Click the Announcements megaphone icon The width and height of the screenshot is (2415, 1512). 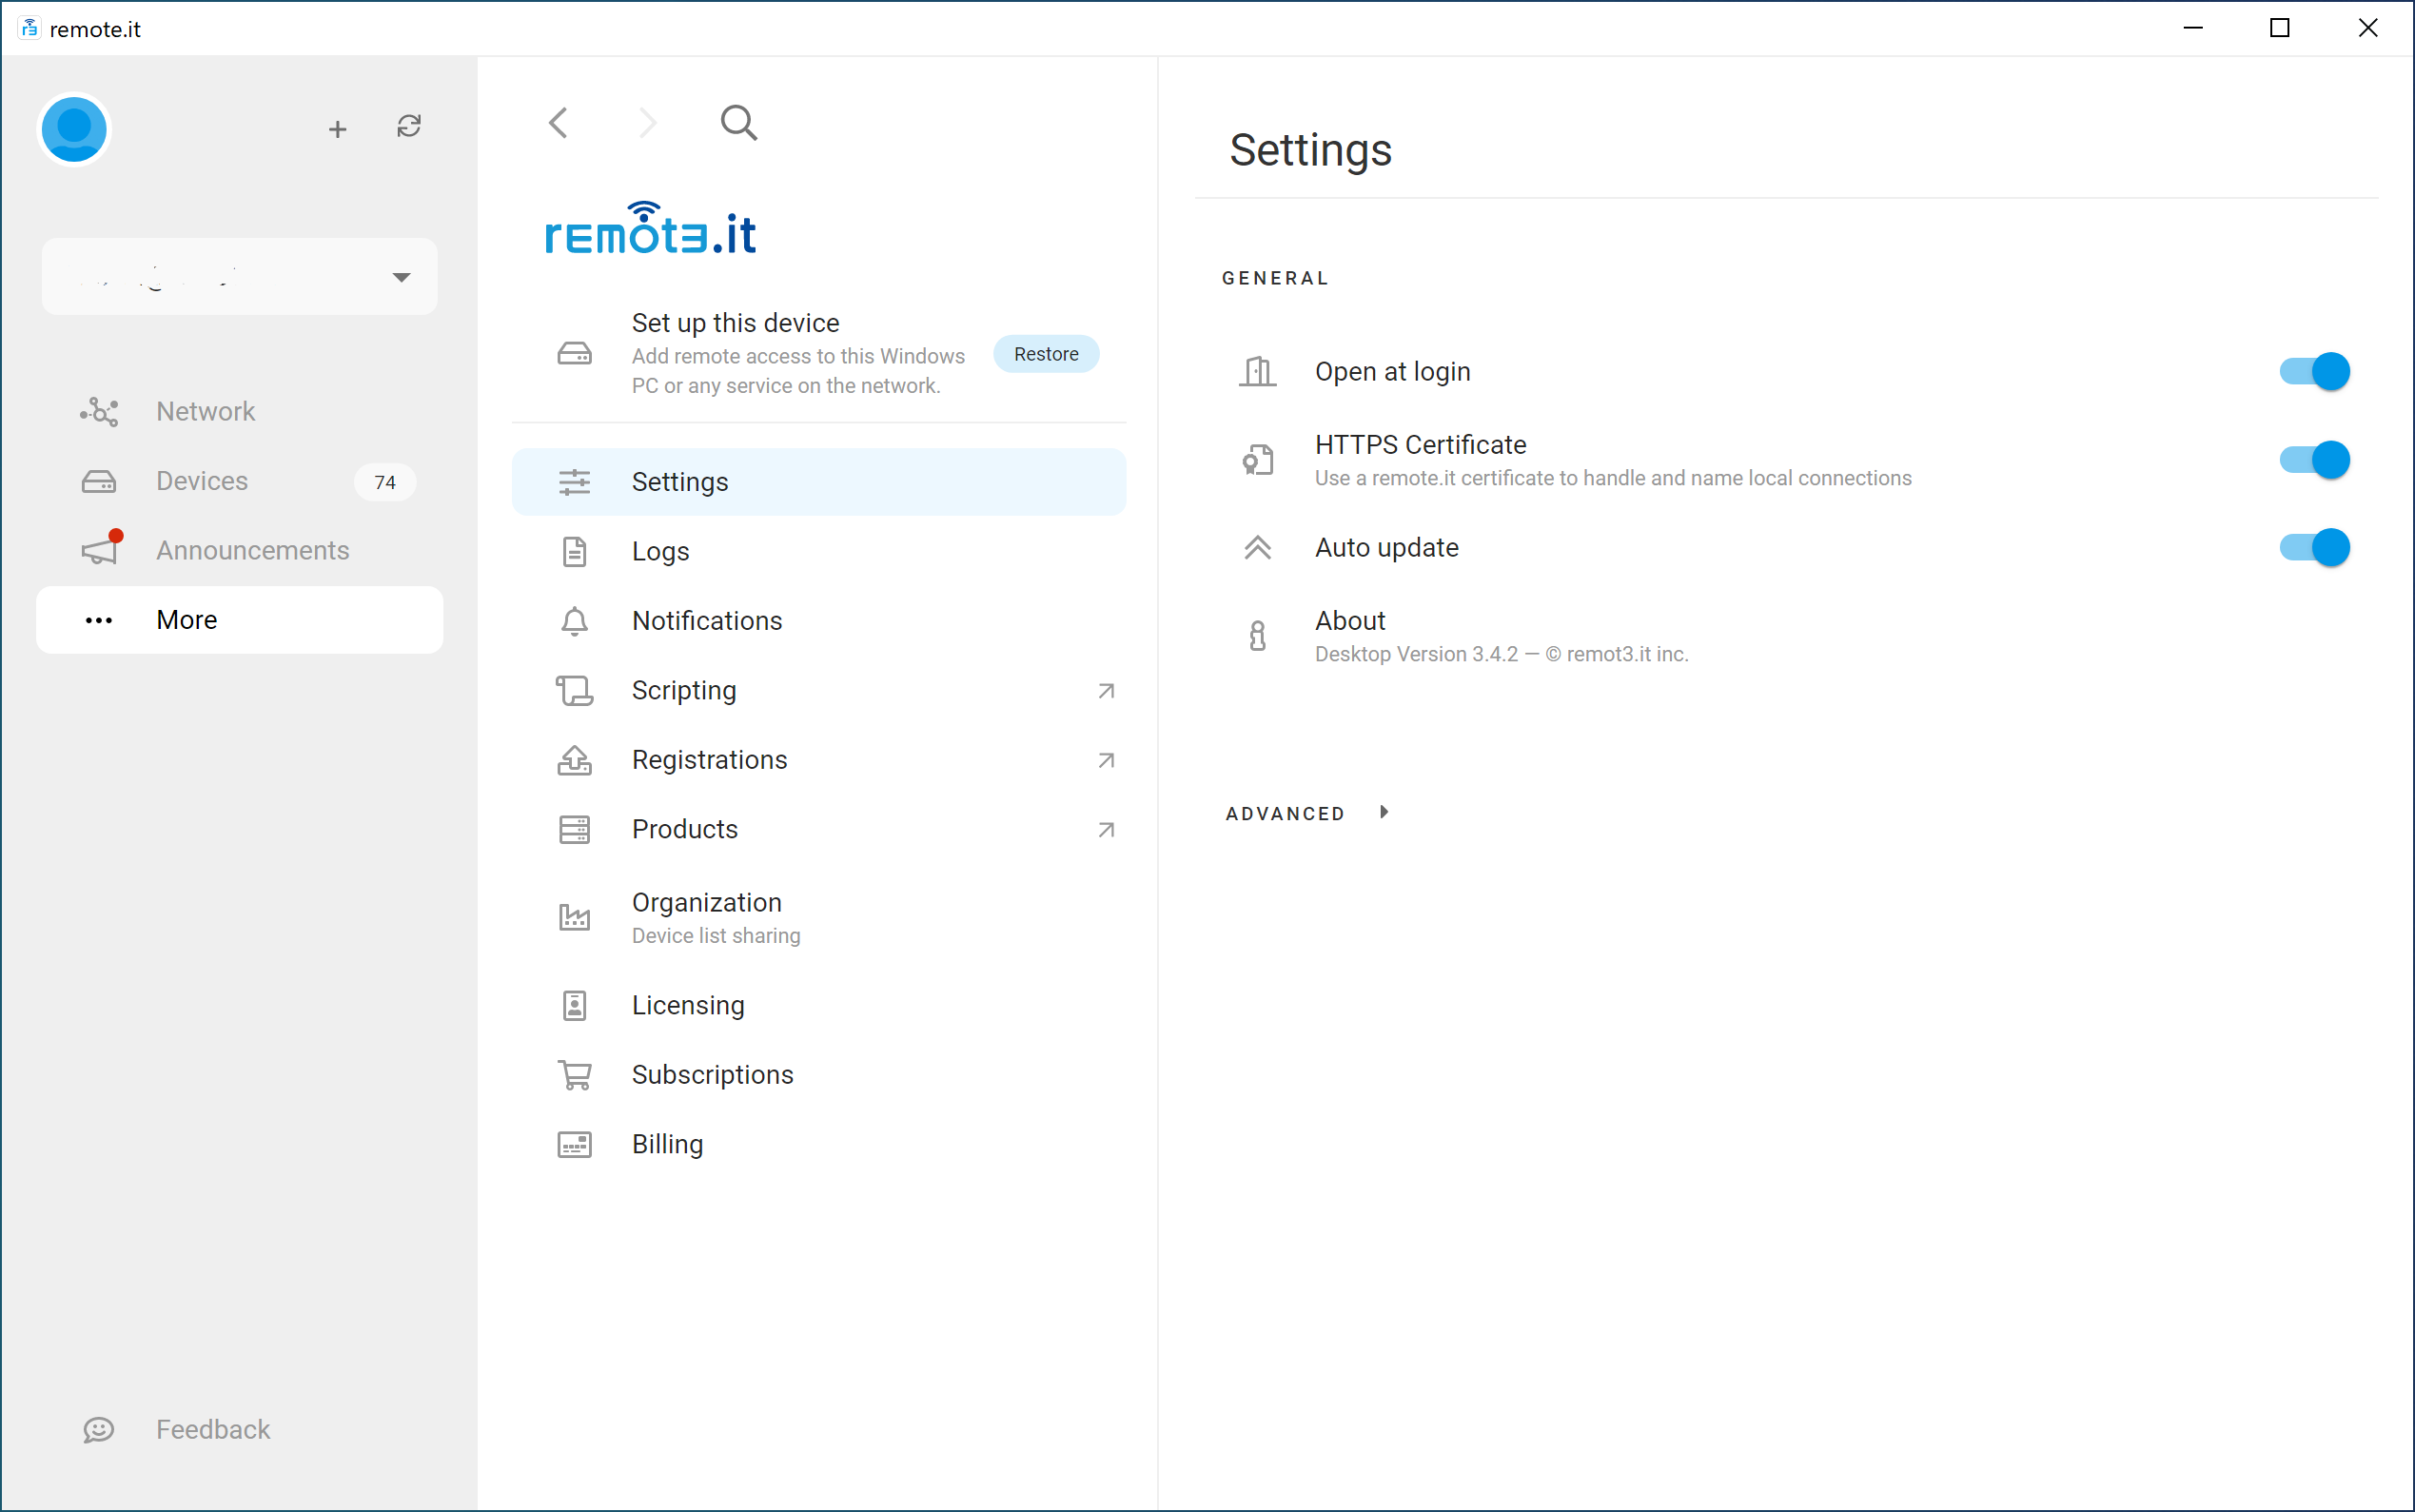(x=101, y=548)
